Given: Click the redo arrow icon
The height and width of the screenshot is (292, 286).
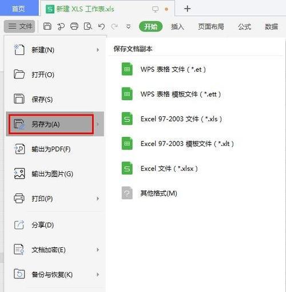Looking at the screenshot, I should (114, 26).
